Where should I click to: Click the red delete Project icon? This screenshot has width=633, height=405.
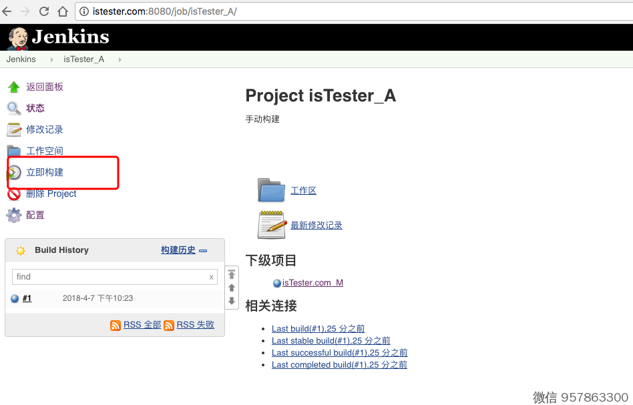(14, 194)
